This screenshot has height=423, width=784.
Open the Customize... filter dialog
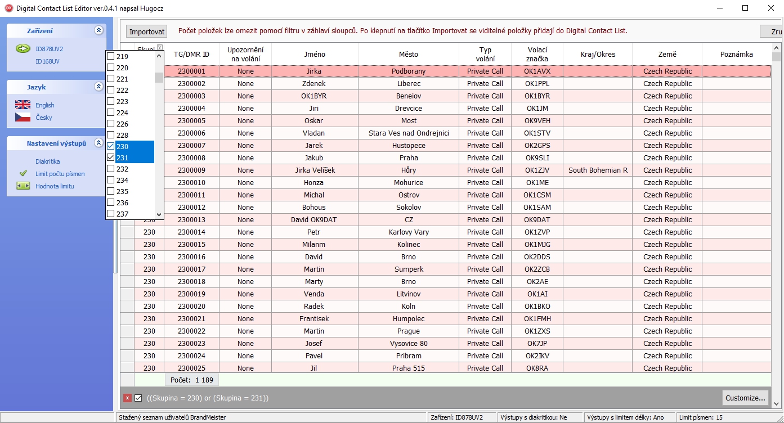745,398
